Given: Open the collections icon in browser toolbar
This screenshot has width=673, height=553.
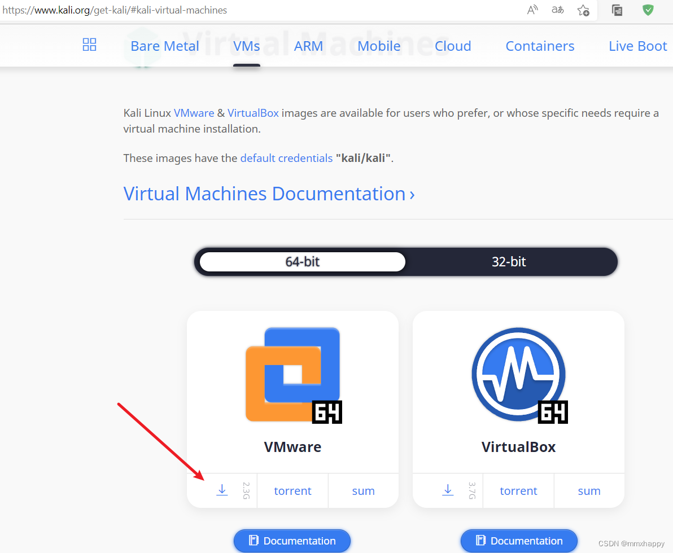Looking at the screenshot, I should pos(617,10).
